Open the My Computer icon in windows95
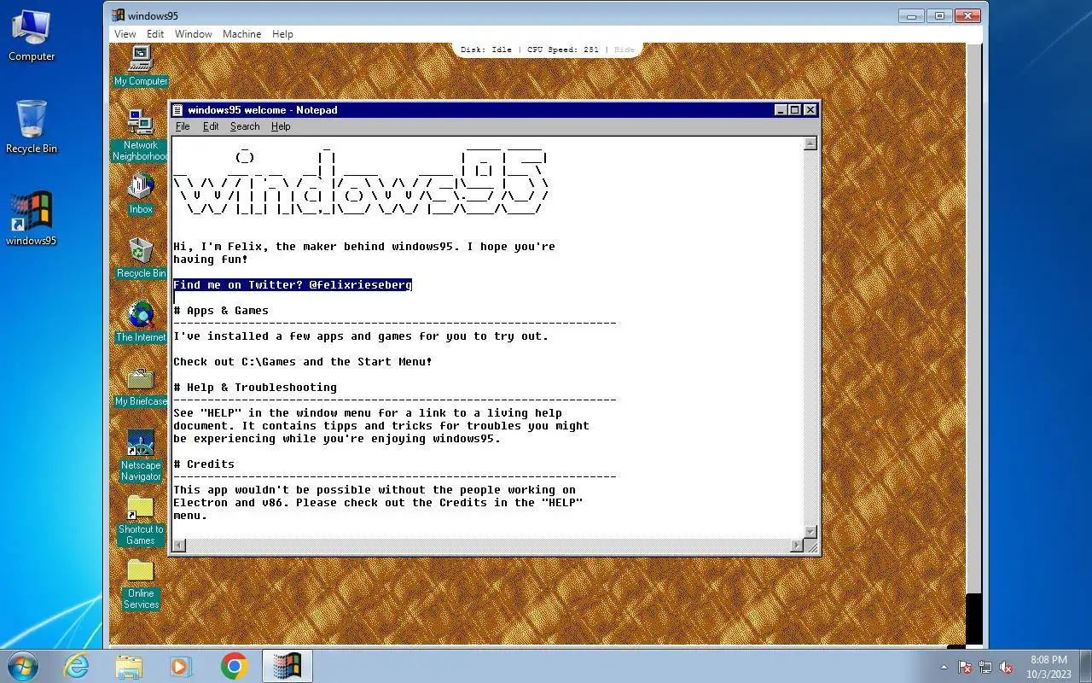Screen dimensions: 1092x683 coord(141,65)
